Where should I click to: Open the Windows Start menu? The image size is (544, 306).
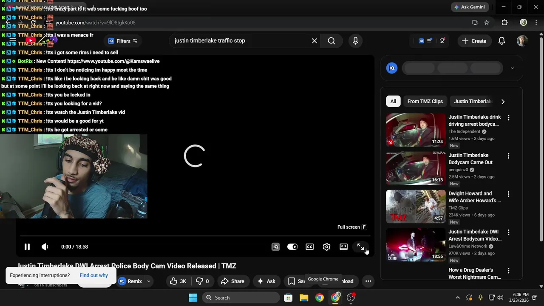(x=193, y=297)
